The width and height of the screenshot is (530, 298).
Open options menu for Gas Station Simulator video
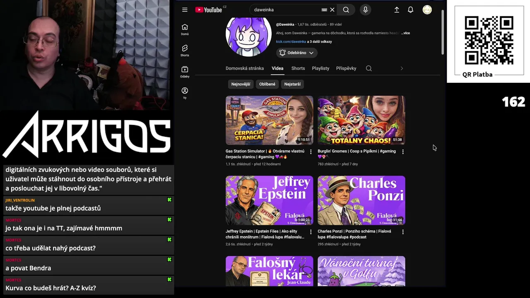pos(311,152)
